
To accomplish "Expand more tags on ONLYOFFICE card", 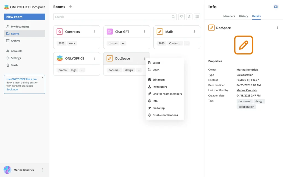I will [82, 70].
